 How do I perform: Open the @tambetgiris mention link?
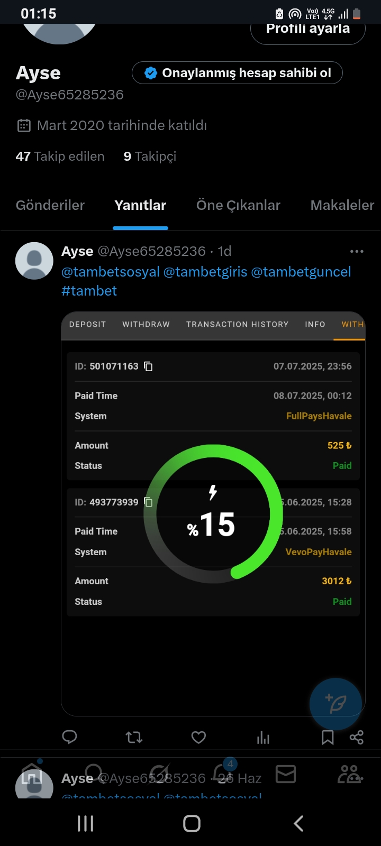point(205,272)
